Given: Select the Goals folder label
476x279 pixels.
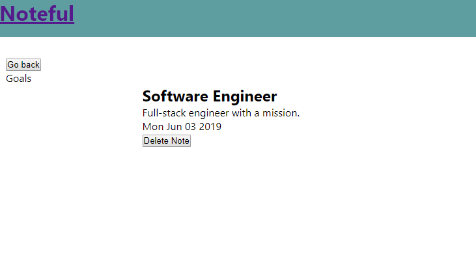Looking at the screenshot, I should 18,79.
